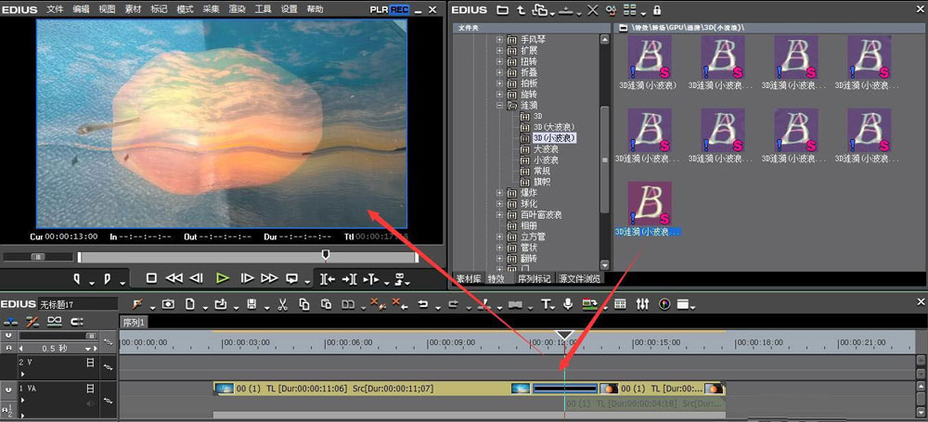Click the move to next edit point icon
Viewport: 928px width, 422px height.
click(349, 279)
